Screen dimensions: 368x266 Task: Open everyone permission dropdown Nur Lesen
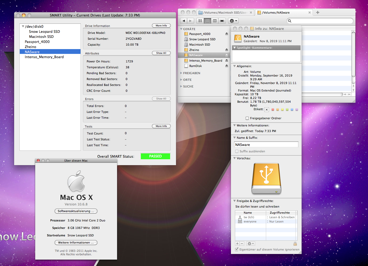[x=281, y=221]
